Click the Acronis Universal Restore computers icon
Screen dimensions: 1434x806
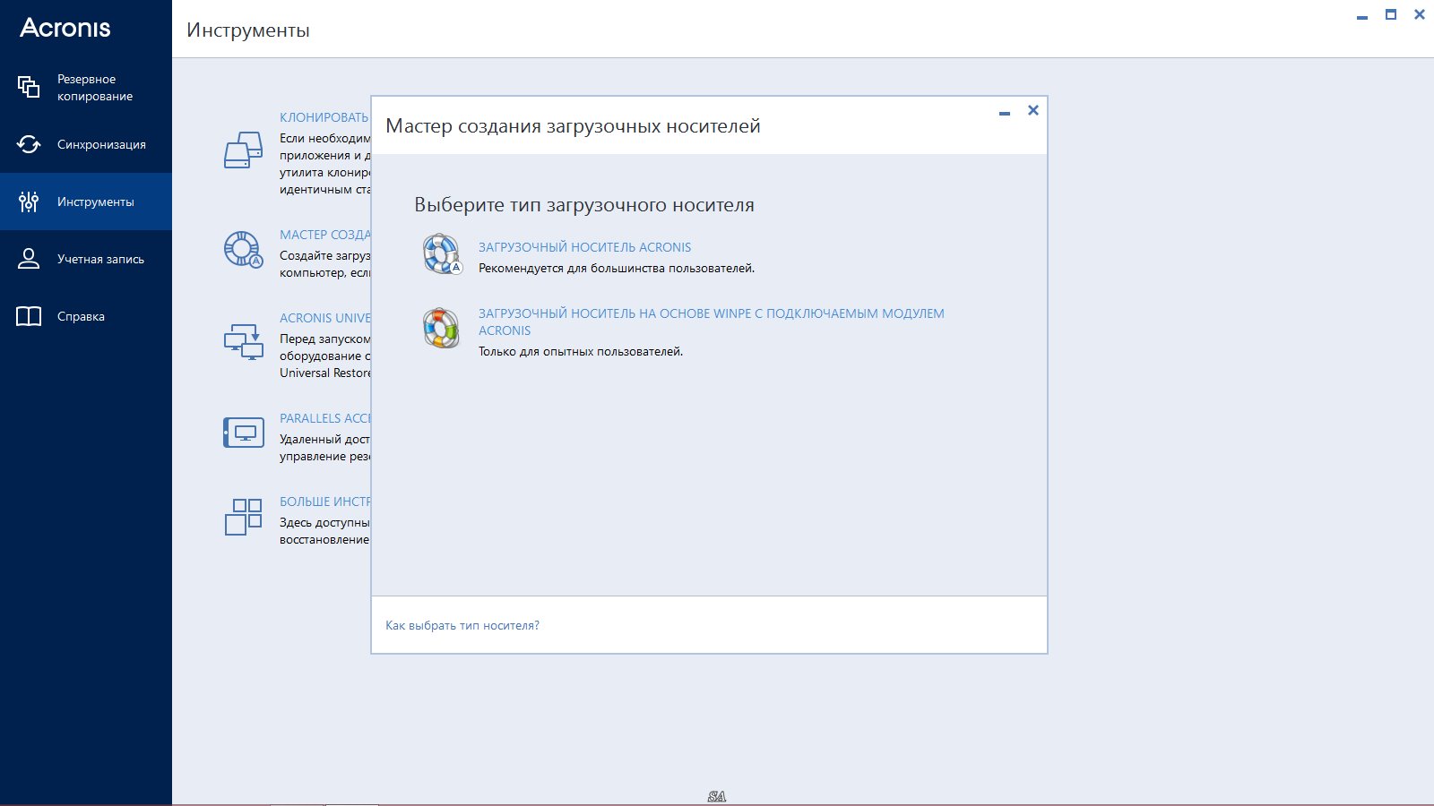(243, 341)
